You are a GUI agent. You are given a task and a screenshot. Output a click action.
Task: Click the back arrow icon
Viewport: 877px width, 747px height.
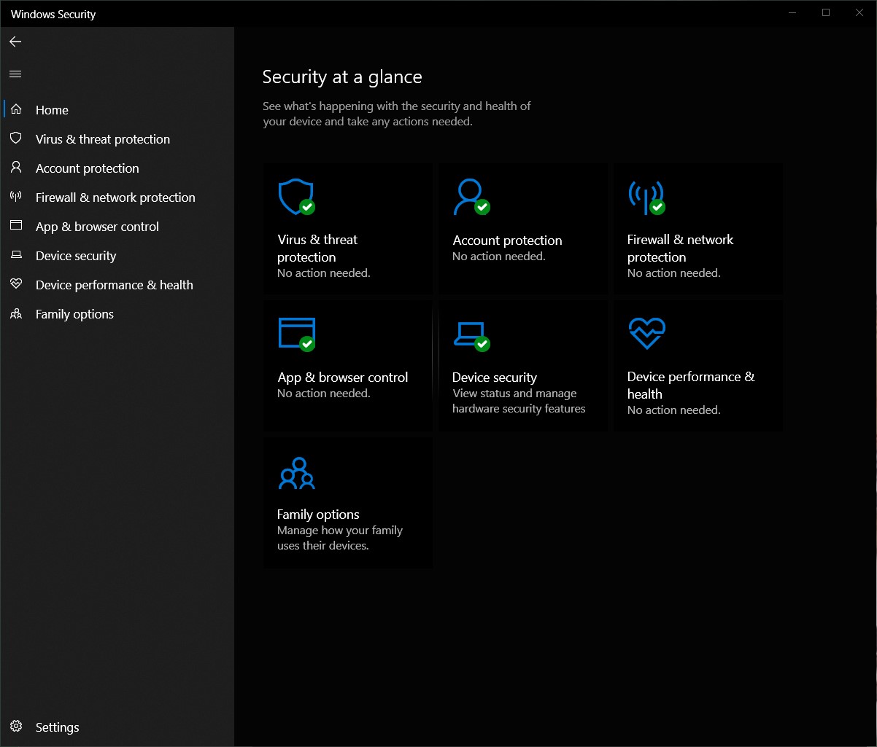click(15, 42)
